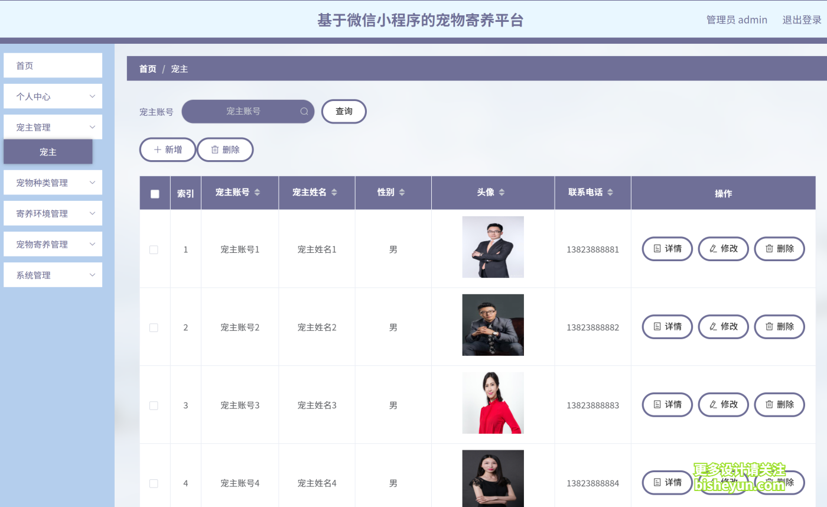This screenshot has width=827, height=507.
Task: Click the avatar photo in row 1
Action: coord(493,247)
